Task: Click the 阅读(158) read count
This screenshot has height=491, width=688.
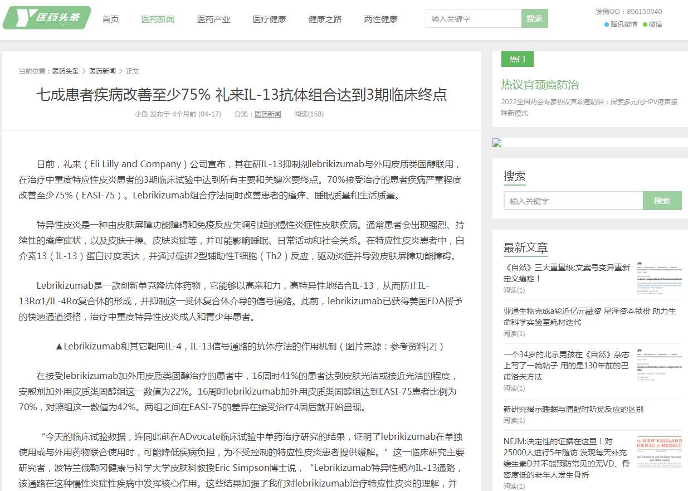Action: click(309, 114)
